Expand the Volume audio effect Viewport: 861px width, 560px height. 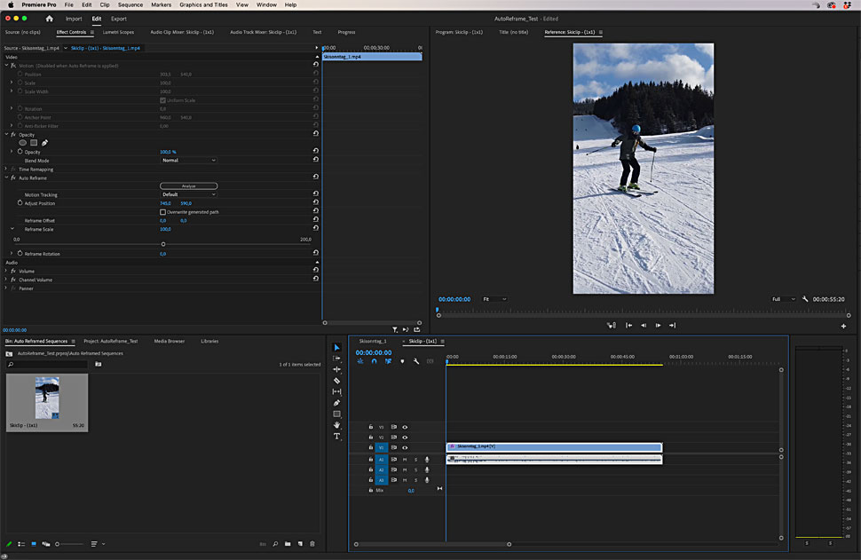click(6, 271)
